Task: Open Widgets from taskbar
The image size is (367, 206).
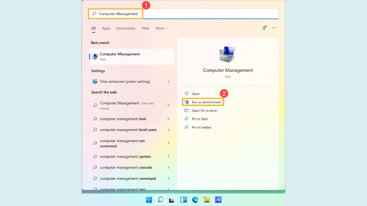Action: tap(183, 200)
